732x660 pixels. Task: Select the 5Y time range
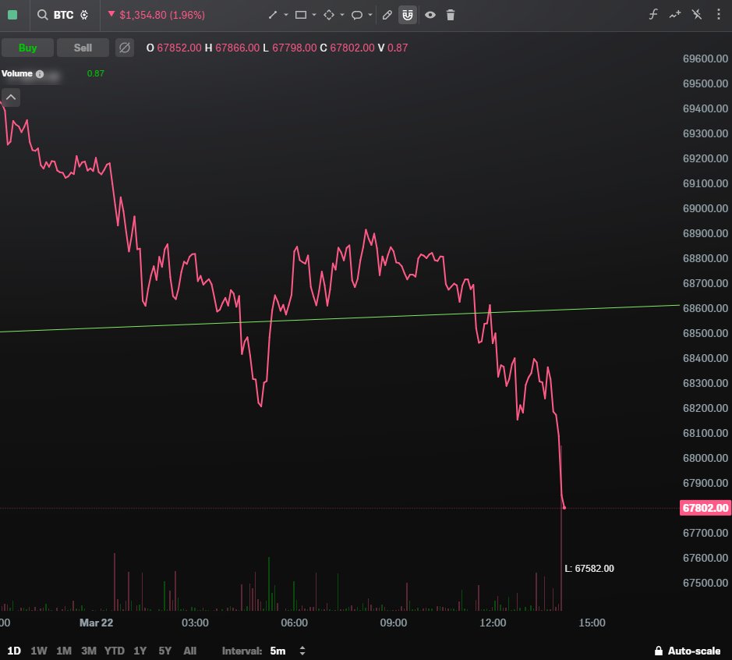tap(164, 651)
